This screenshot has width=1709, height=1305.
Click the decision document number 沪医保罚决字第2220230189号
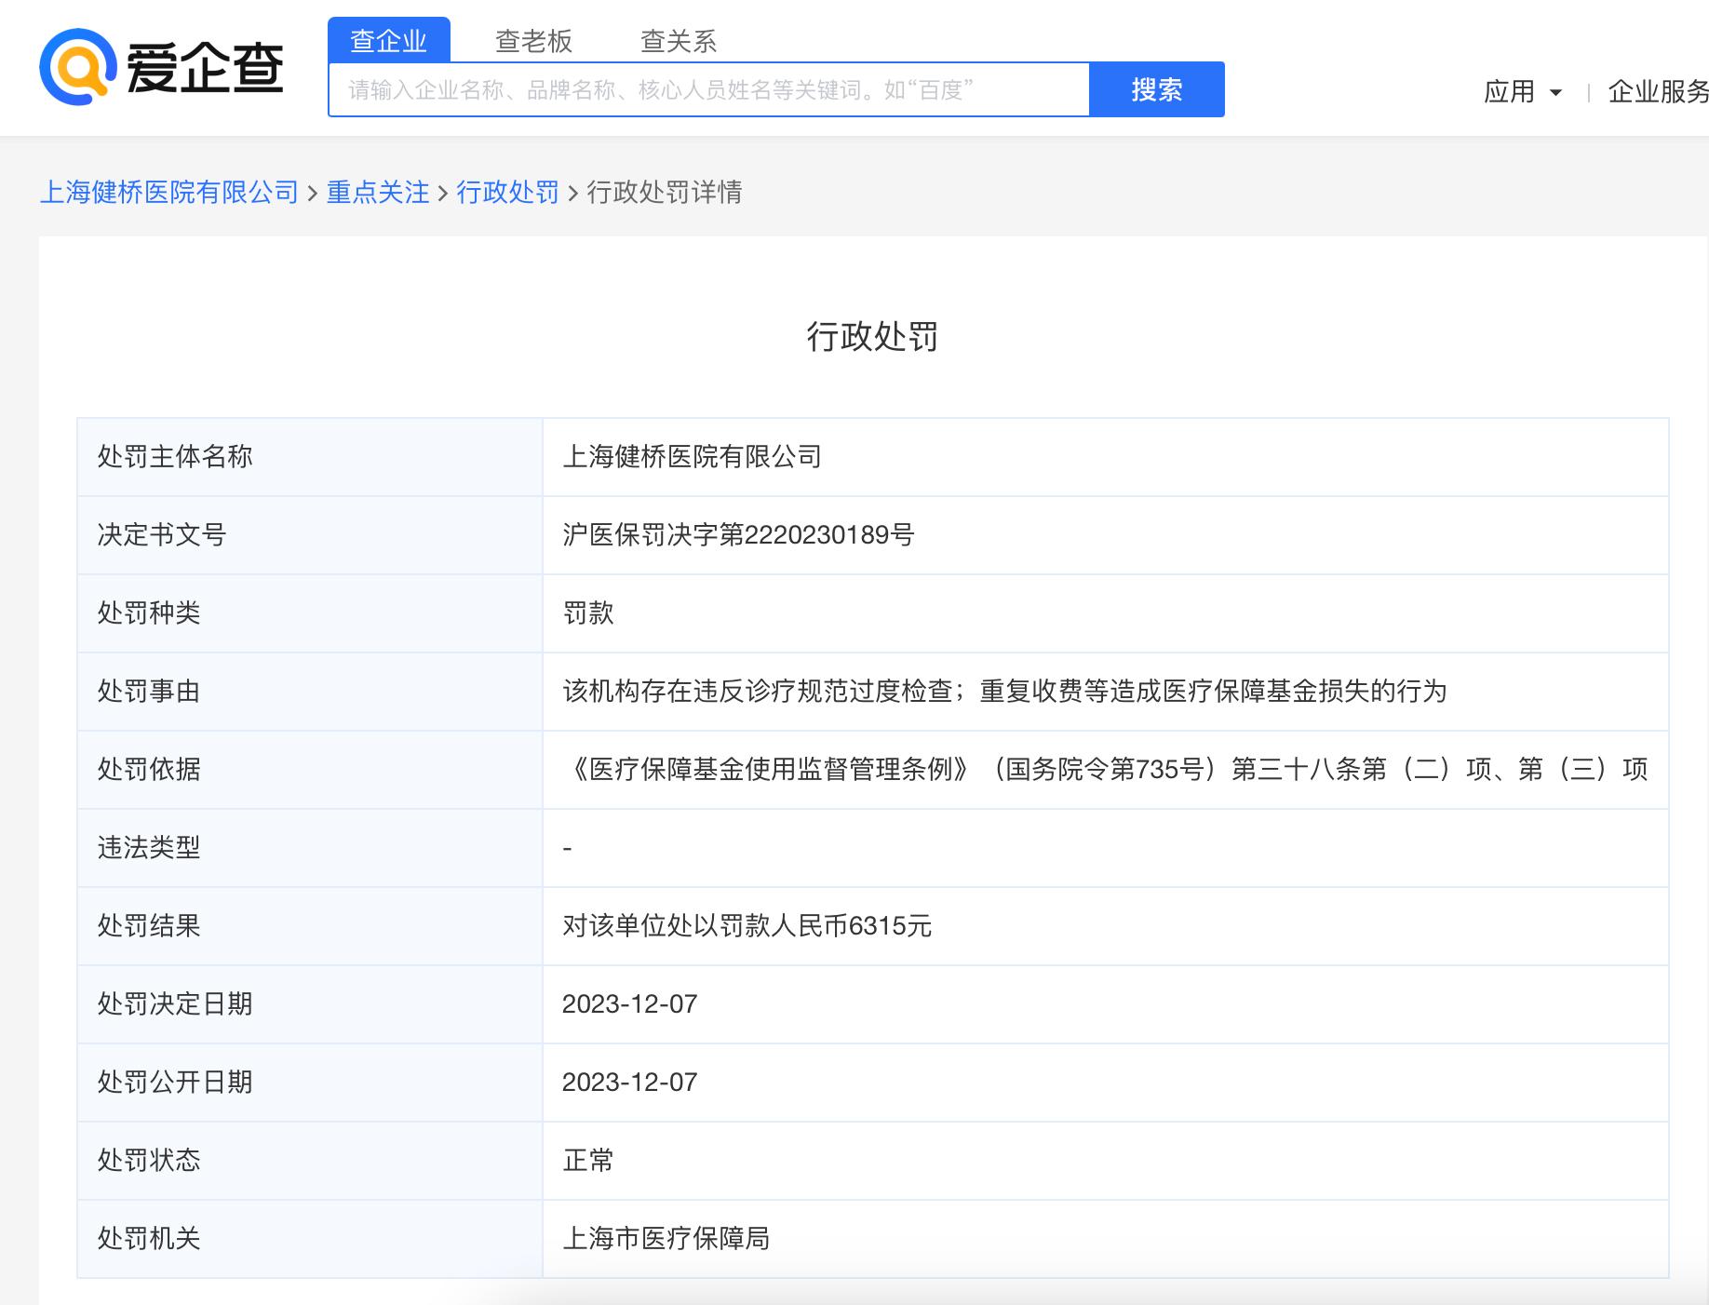point(738,535)
